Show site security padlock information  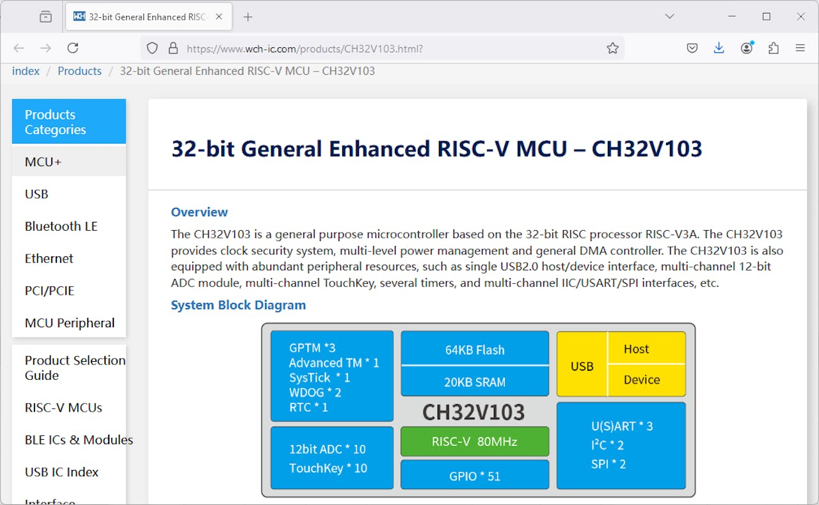[173, 48]
